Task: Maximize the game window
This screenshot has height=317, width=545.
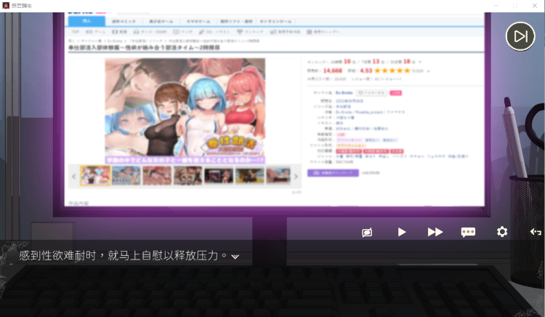Action: click(x=515, y=6)
